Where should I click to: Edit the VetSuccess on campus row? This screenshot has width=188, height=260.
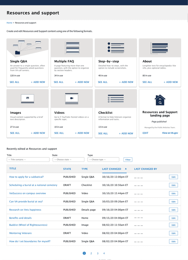click(173, 193)
